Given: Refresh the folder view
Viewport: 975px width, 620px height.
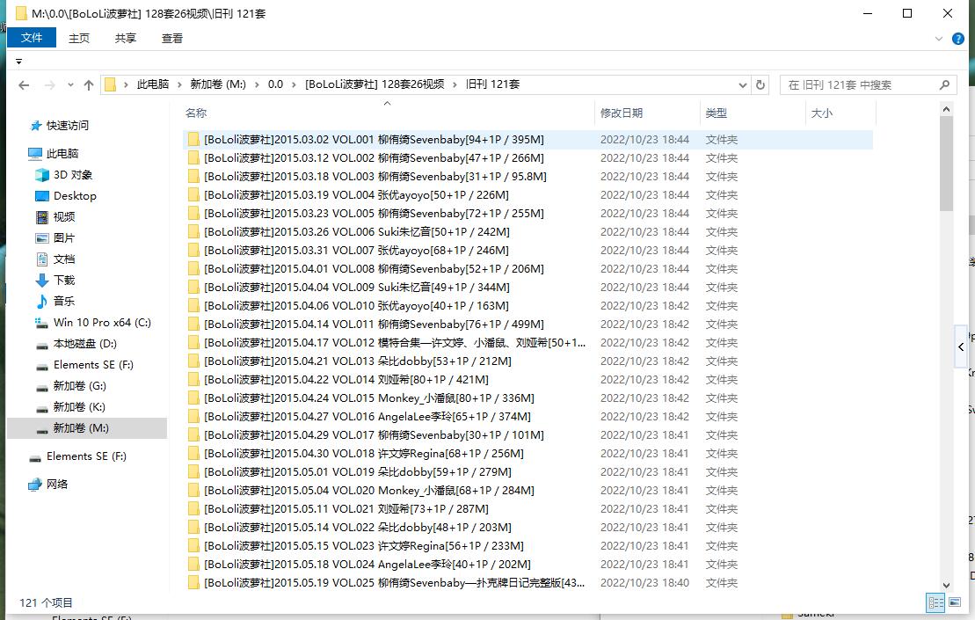Looking at the screenshot, I should pyautogui.click(x=760, y=85).
